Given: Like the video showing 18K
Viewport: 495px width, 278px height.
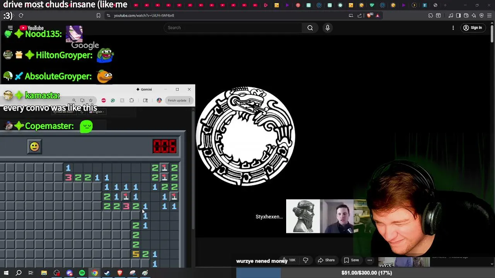Looking at the screenshot, I should tap(289, 260).
